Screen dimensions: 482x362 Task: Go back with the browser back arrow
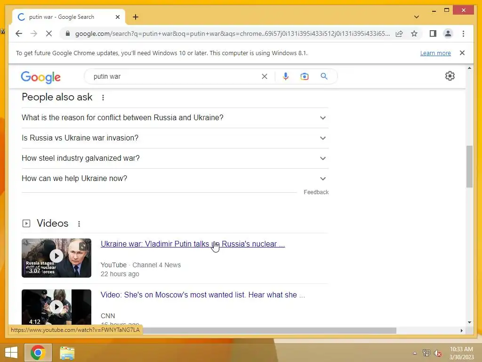(19, 33)
